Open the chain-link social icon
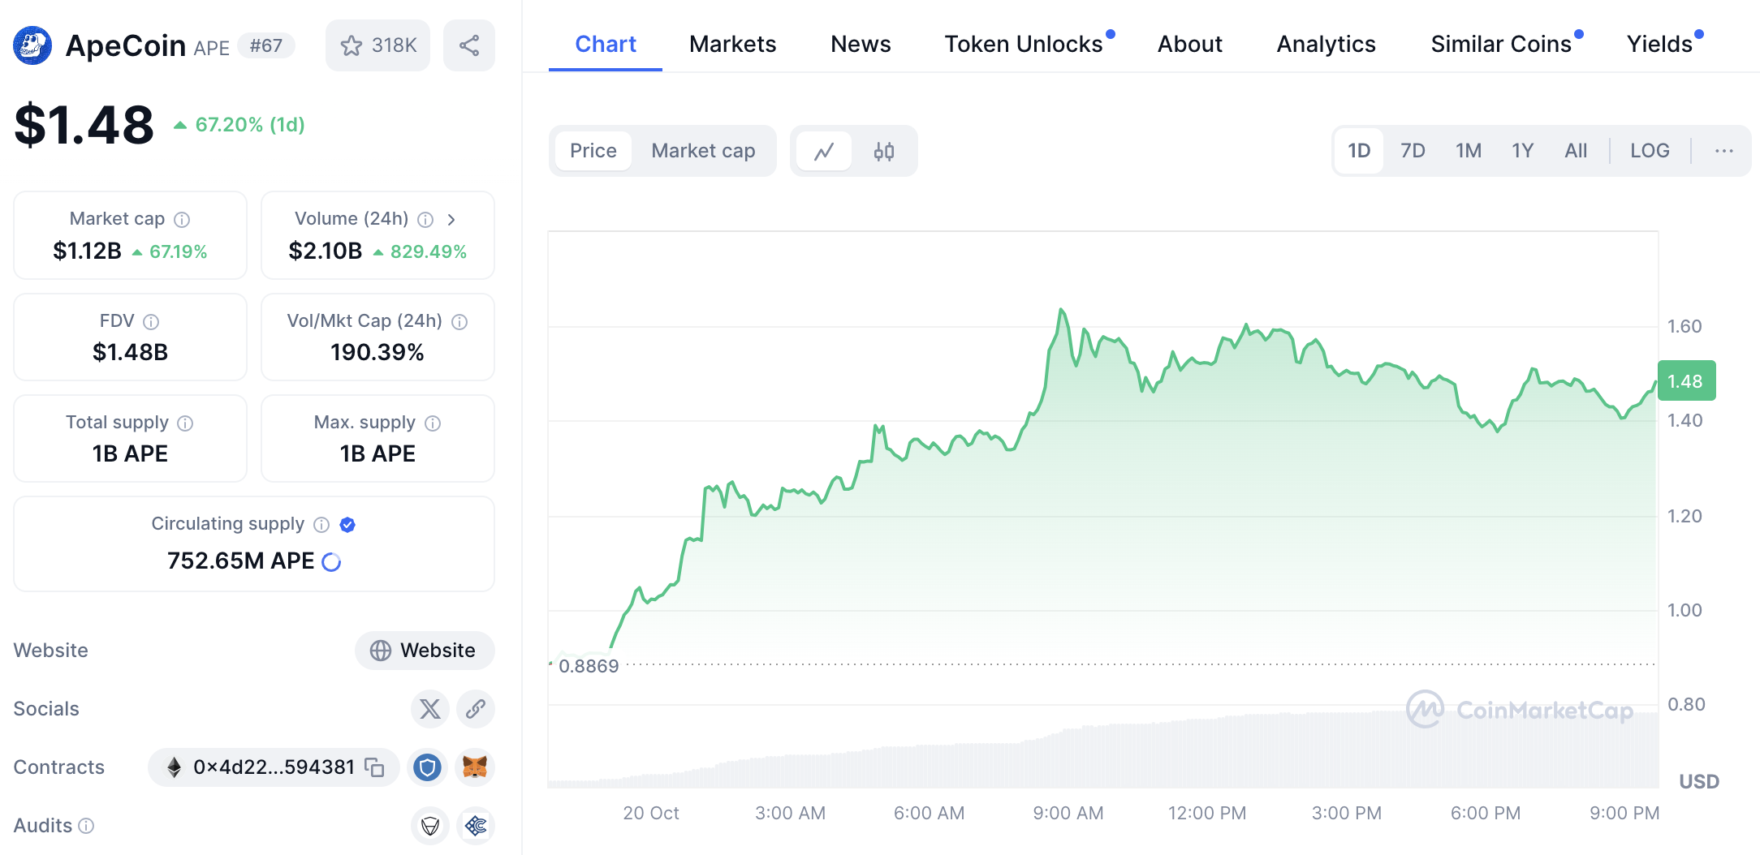 [476, 709]
